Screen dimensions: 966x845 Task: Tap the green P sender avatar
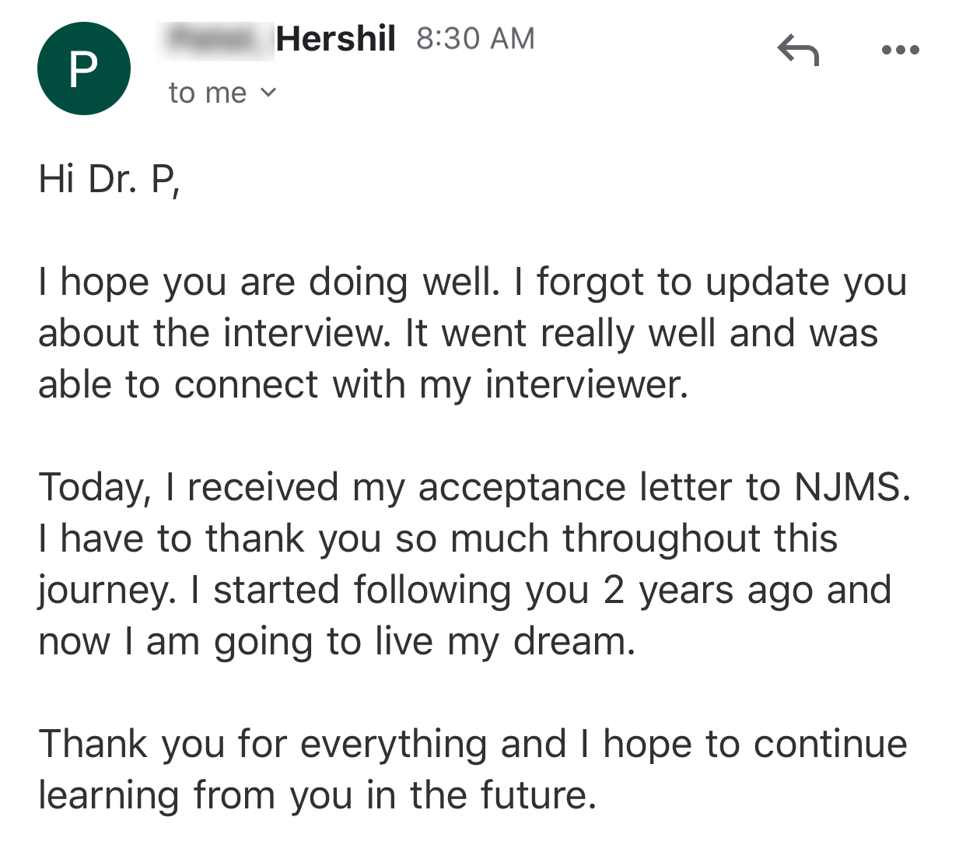pos(83,68)
